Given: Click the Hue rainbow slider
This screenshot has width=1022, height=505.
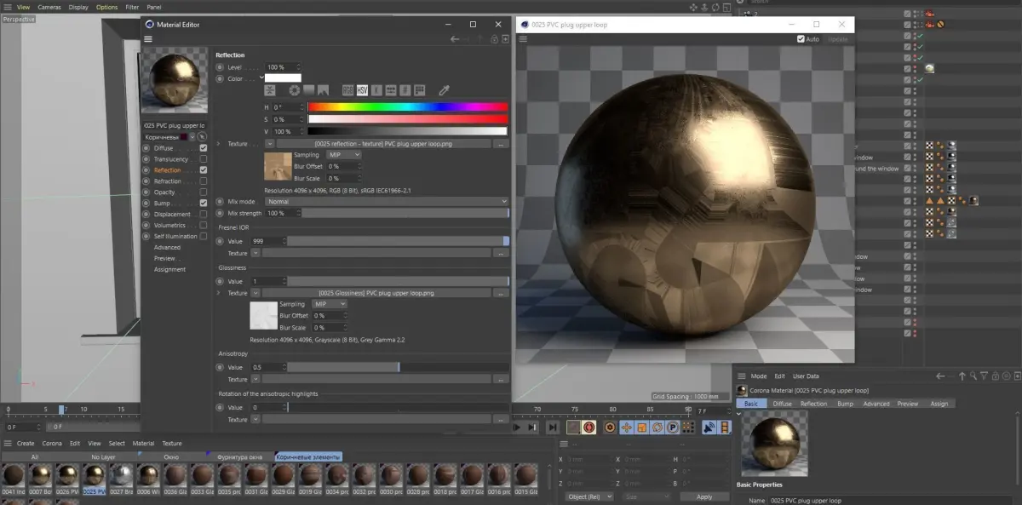Looking at the screenshot, I should (407, 107).
